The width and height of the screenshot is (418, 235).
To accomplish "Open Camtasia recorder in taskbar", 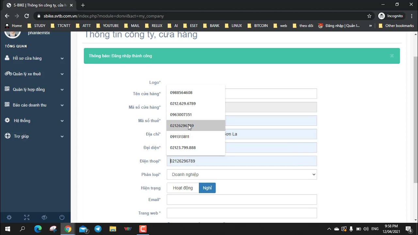I will pos(143,229).
